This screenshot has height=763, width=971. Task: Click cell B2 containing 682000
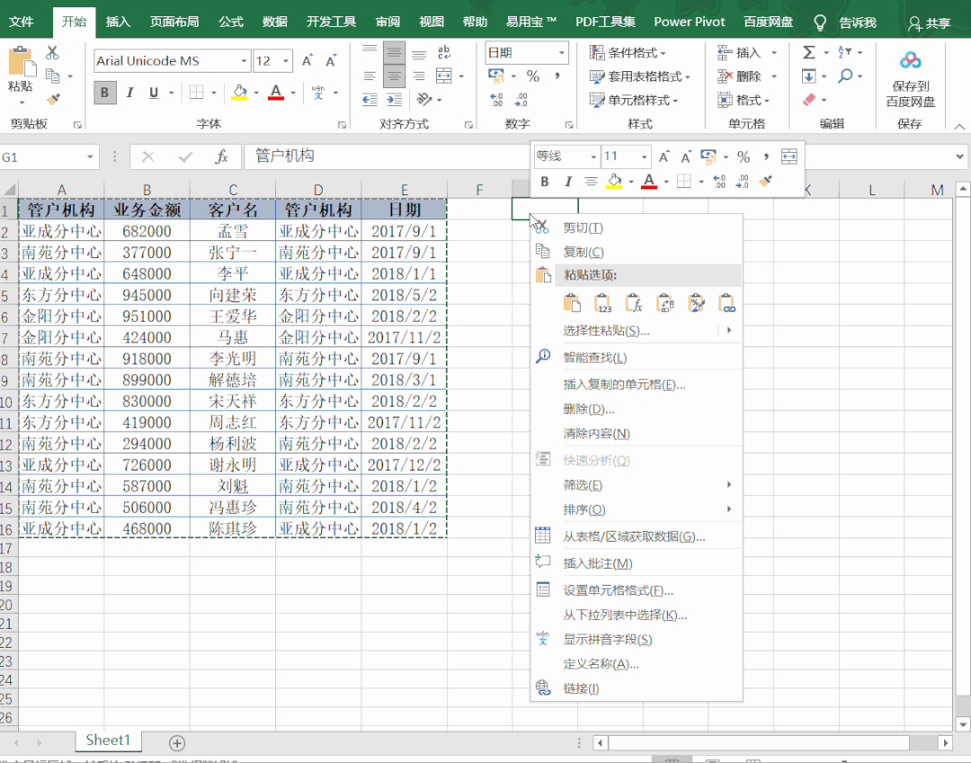point(147,231)
